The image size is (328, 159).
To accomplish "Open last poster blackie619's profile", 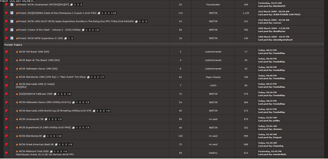I will pos(279,6).
